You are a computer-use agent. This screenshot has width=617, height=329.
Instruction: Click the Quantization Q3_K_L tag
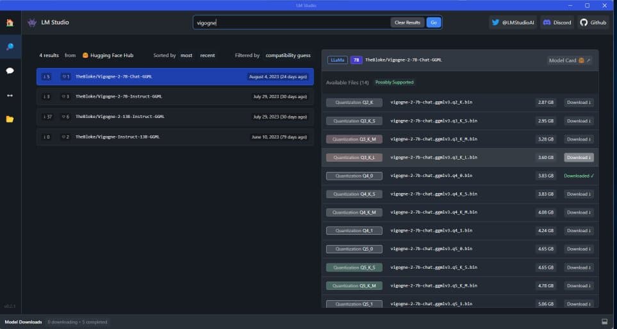pos(354,158)
